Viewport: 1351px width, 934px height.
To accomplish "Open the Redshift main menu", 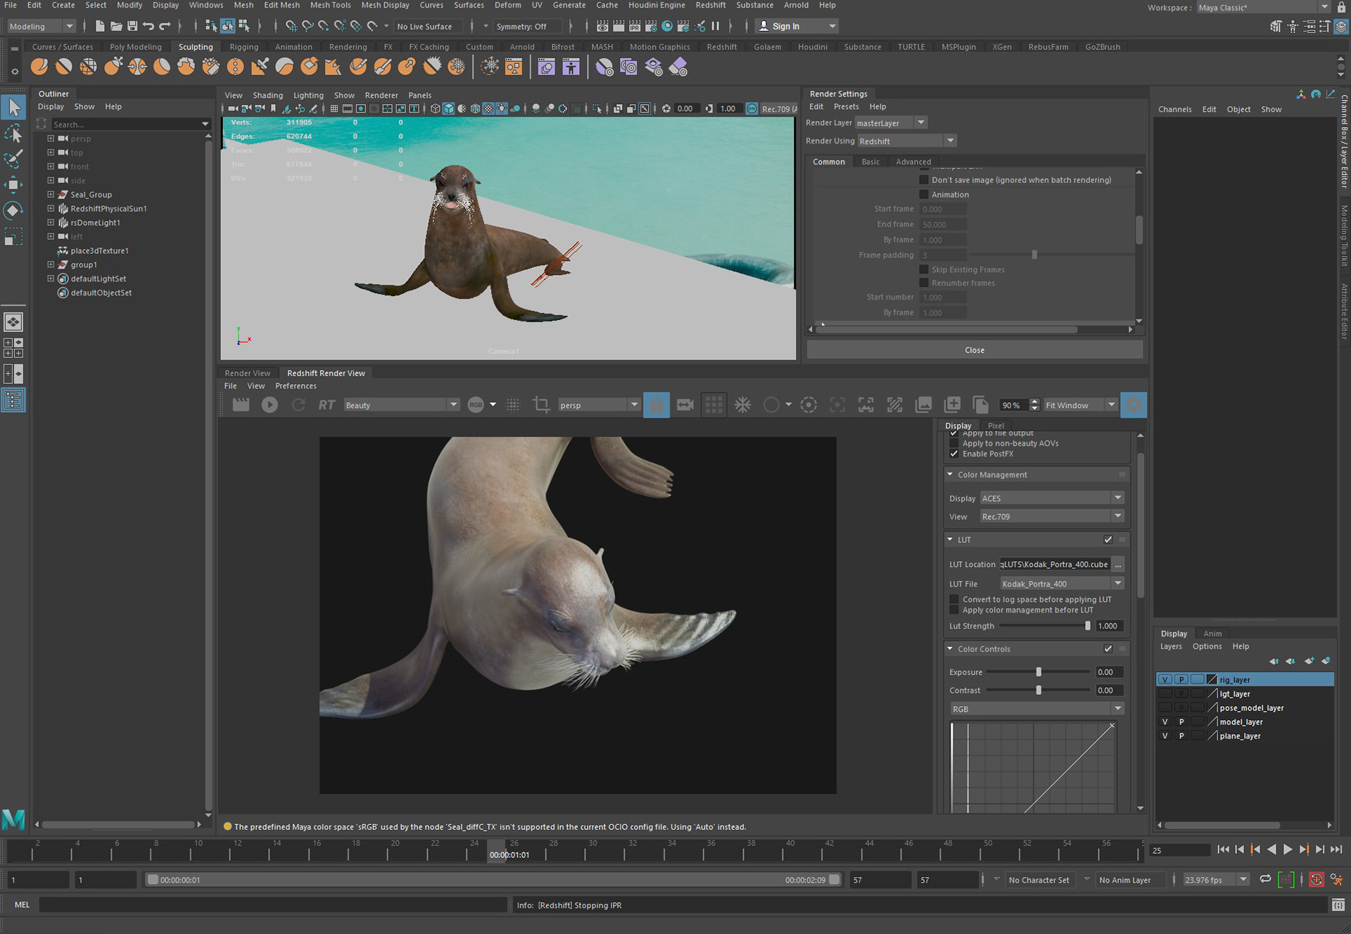I will coord(710,5).
